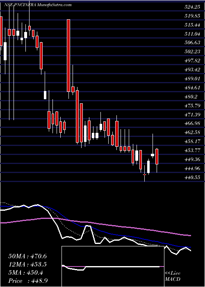The image size is (205, 287).
Task: Click the 458.17 price axis label
Action: click(192, 141)
